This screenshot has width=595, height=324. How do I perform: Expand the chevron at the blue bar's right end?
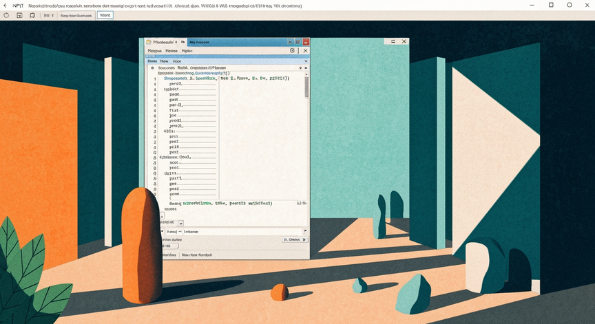point(306,61)
